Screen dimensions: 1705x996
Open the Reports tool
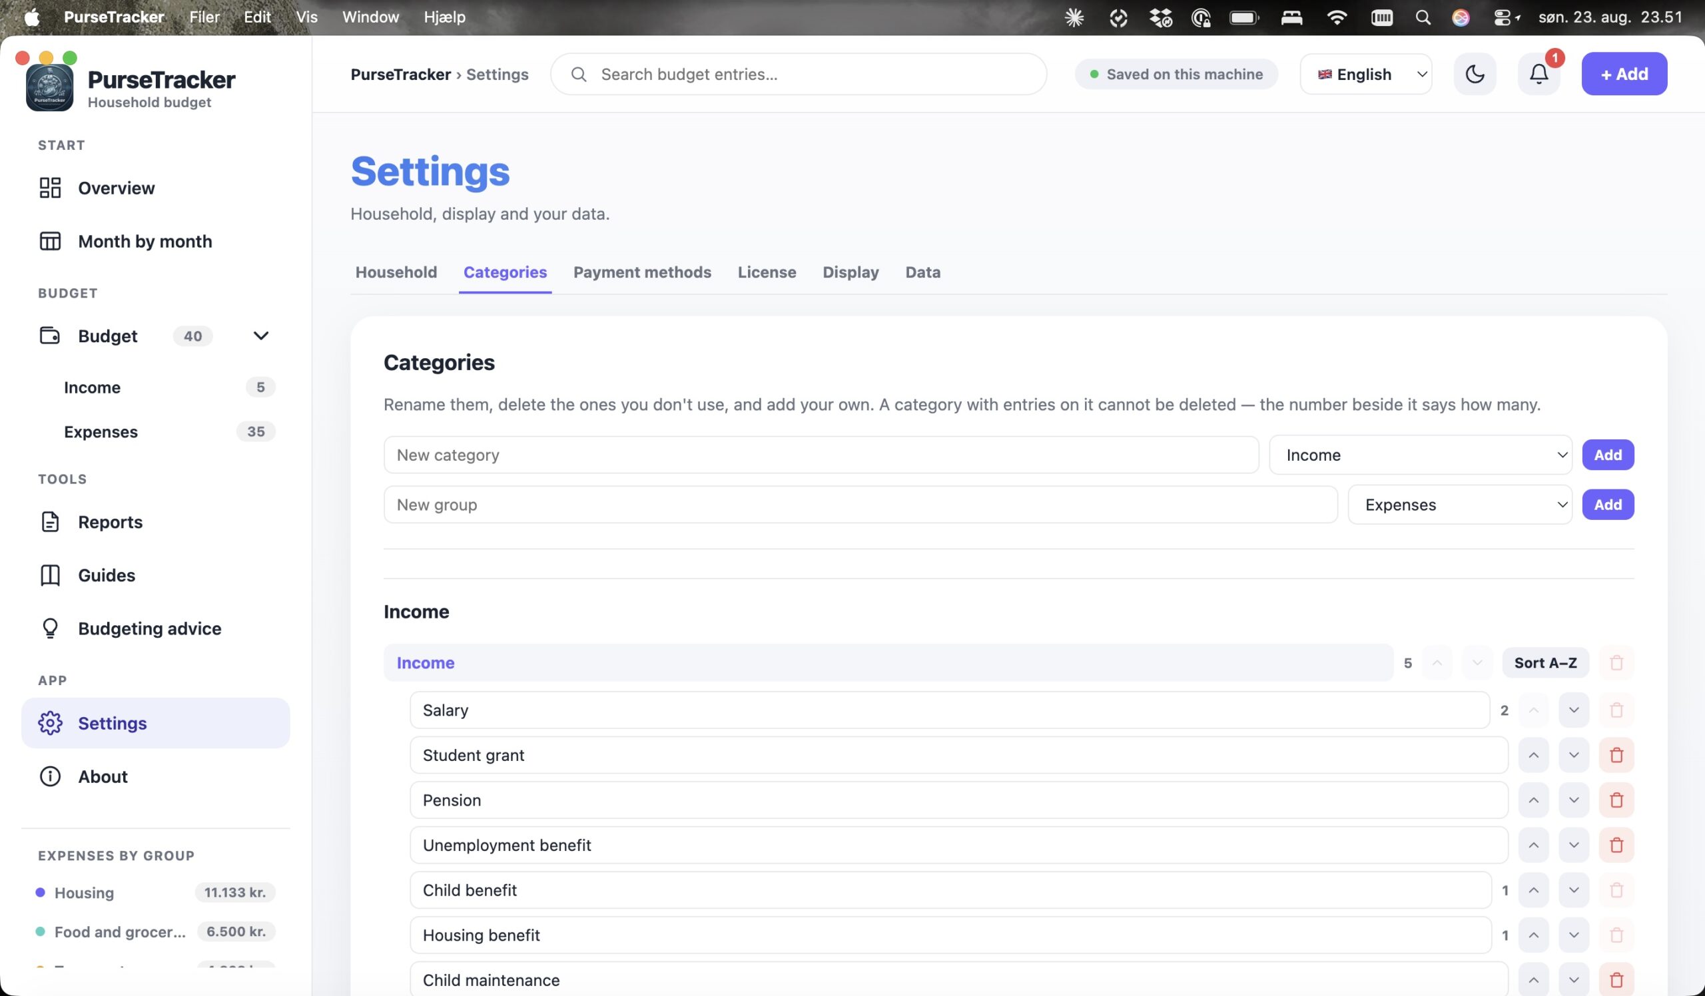[x=156, y=522]
